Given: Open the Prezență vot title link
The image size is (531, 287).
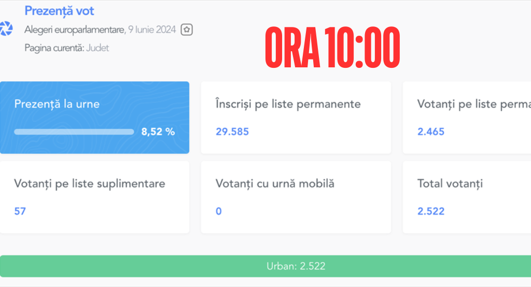Looking at the screenshot, I should [59, 10].
